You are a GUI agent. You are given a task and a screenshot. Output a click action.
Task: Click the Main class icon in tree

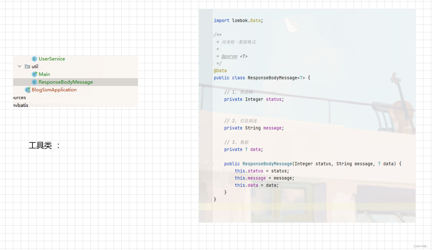[34, 74]
